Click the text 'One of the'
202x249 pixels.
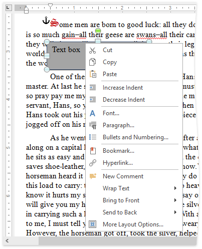pos(68,77)
